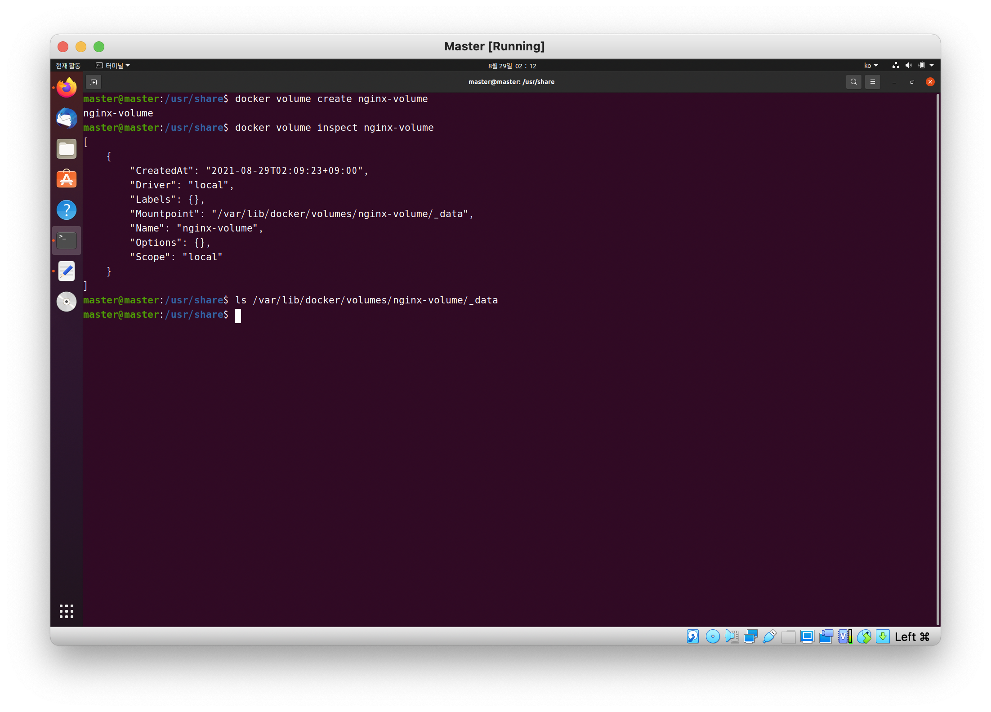Viewport: 991px width, 712px height.
Task: Open Ubuntu Software store icon
Action: (67, 179)
